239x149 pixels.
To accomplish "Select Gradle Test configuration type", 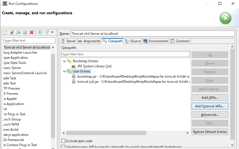I will [x=9, y=83].
